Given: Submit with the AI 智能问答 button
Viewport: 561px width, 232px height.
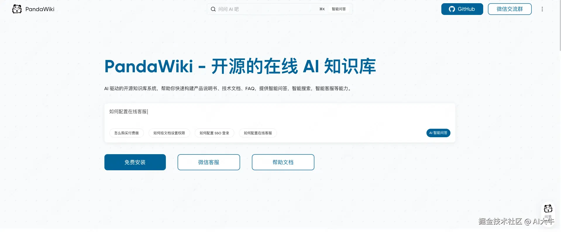Looking at the screenshot, I should pyautogui.click(x=438, y=133).
